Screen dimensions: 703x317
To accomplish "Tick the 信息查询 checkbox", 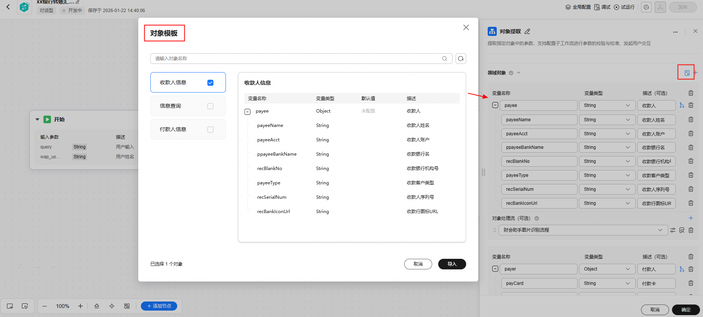I will 210,106.
